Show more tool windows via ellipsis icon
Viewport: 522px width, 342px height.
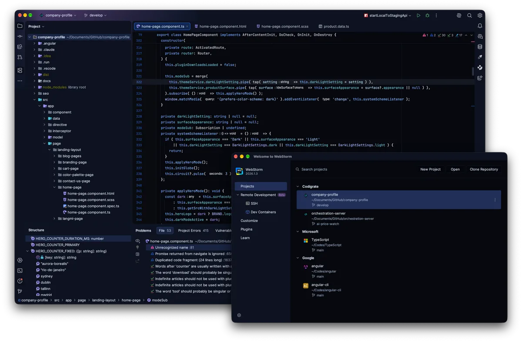click(20, 81)
